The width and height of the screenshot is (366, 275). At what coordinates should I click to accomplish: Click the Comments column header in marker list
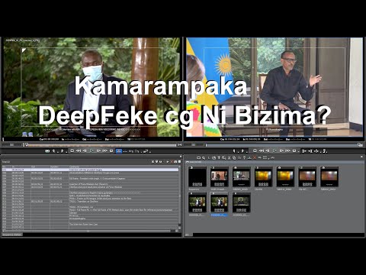click(124, 167)
